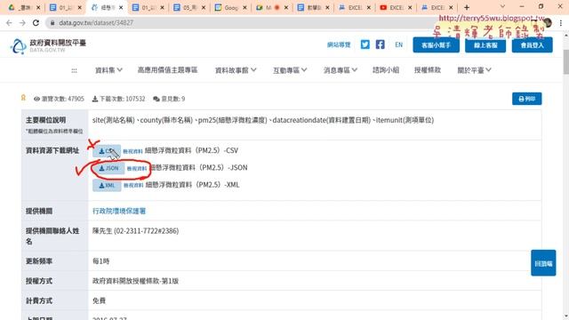Expand the 資料集 menu
This screenshot has width=569, height=320.
tap(108, 70)
